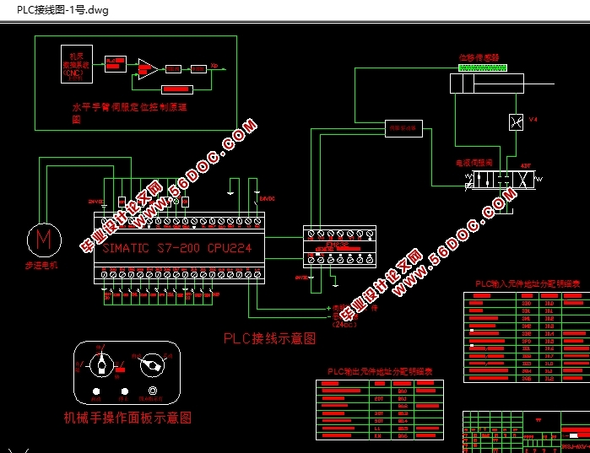This screenshot has height=453, width=590.
Task: Click the 3DT cell in output table
Action: (379, 413)
